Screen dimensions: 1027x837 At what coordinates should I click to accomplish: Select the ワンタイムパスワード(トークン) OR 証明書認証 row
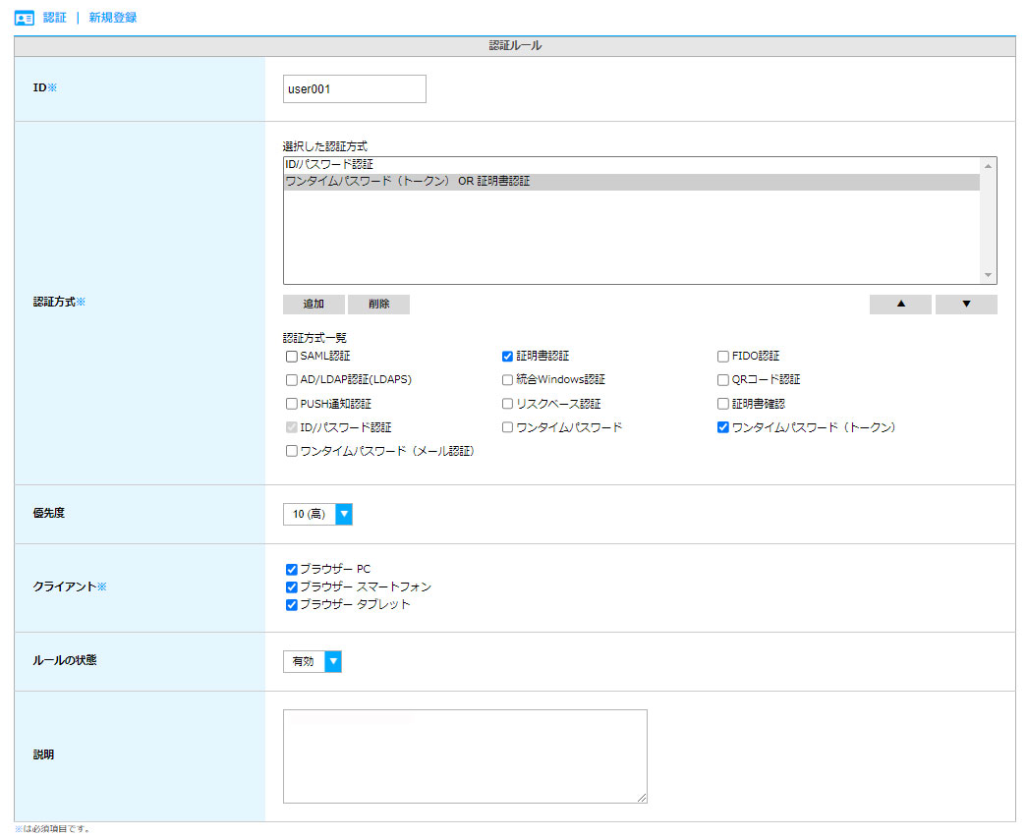pyautogui.click(x=631, y=182)
